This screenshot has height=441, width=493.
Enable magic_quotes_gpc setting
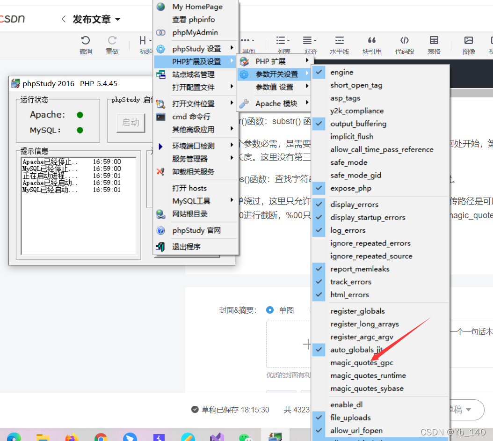point(380,363)
